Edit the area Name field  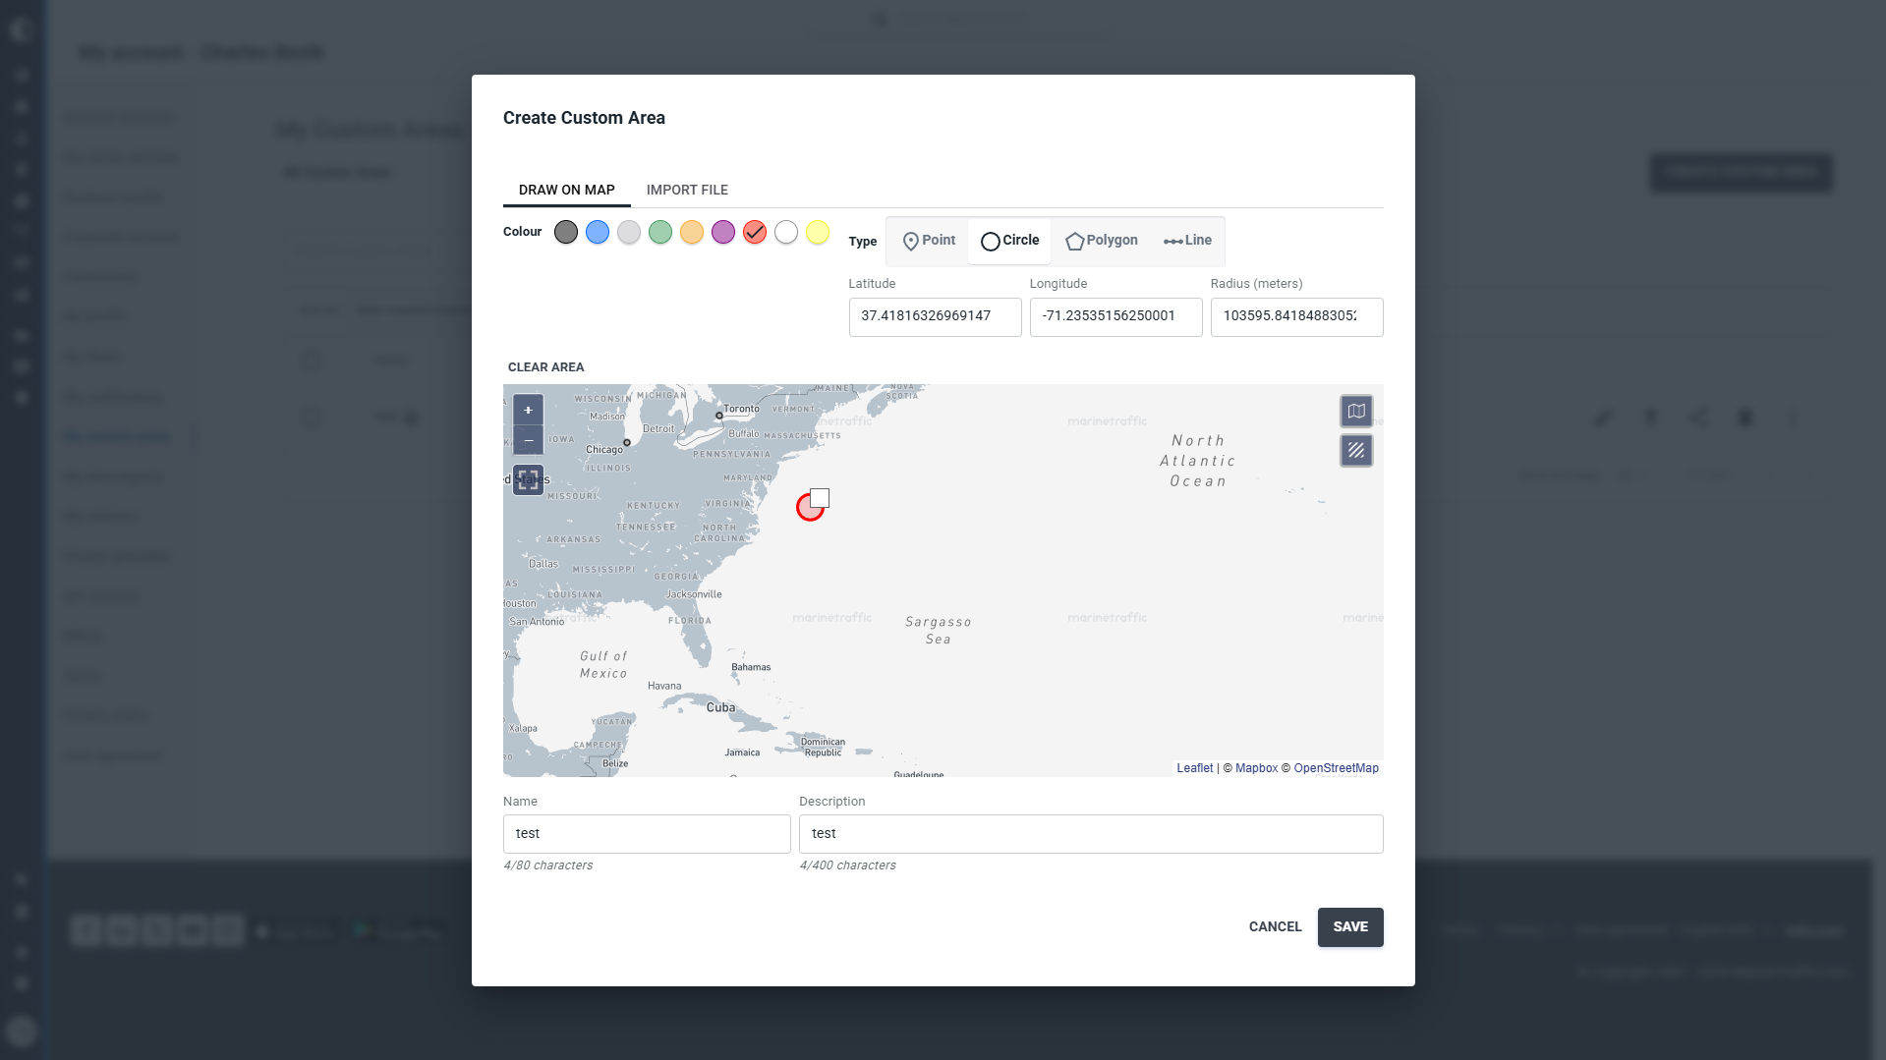point(647,833)
